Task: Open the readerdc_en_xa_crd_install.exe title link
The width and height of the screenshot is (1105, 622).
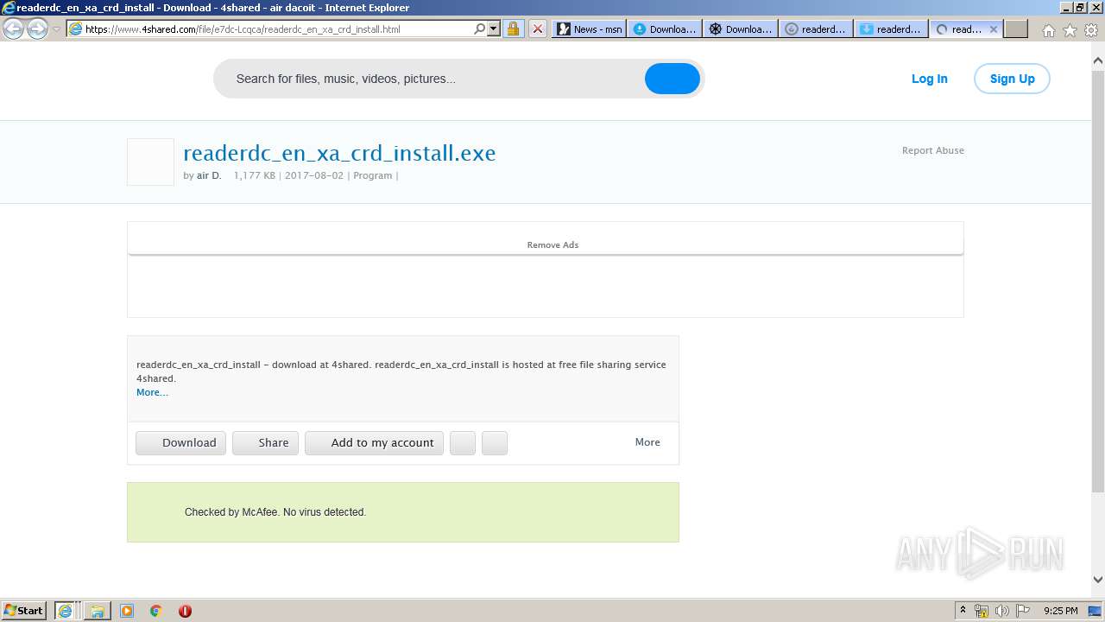Action: 339,153
